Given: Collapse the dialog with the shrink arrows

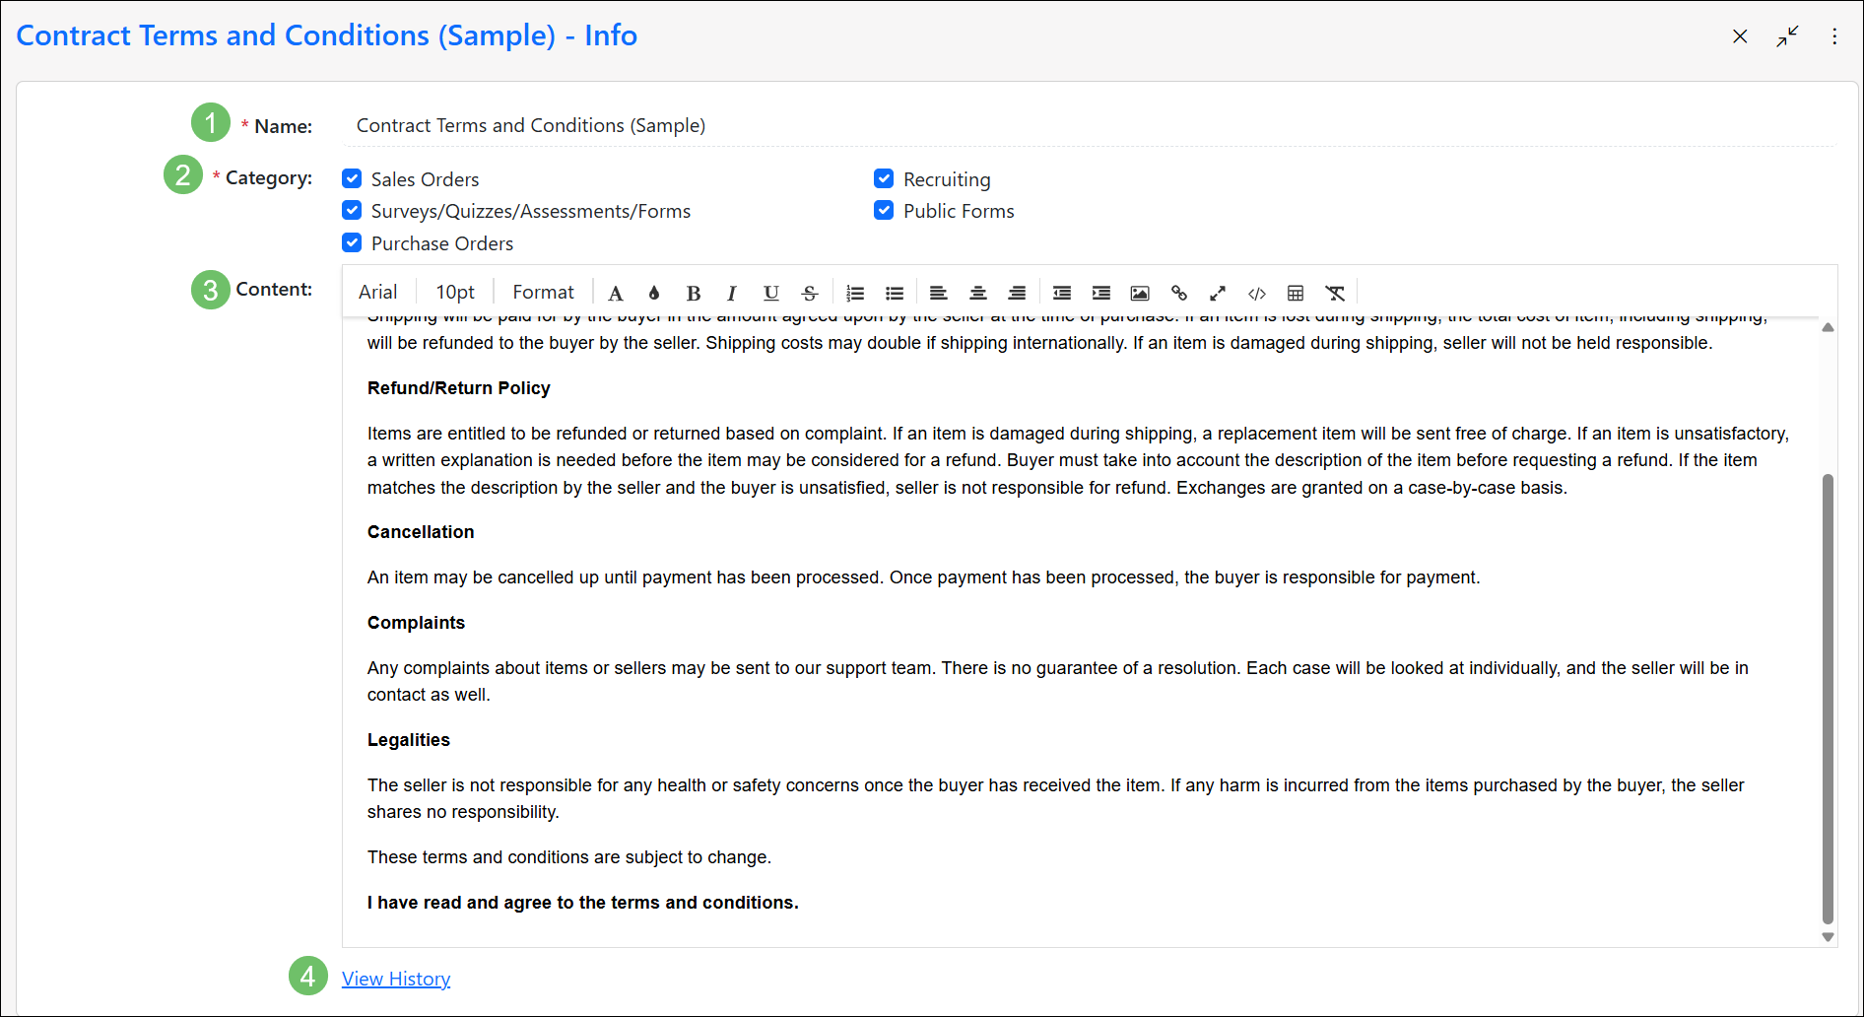Looking at the screenshot, I should pos(1787,36).
